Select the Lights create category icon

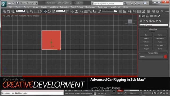147,21
